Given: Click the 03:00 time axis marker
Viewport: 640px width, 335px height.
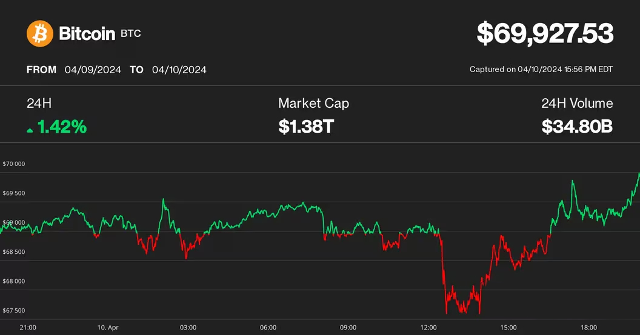Looking at the screenshot, I should coord(188,327).
